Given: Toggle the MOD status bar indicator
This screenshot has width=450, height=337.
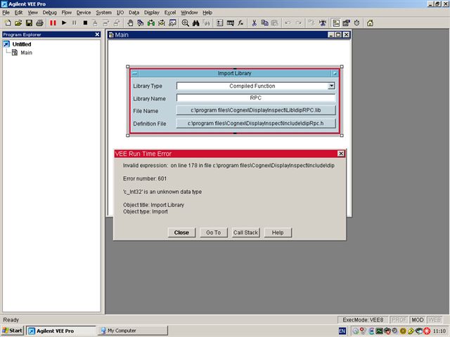Looking at the screenshot, I should coord(418,319).
